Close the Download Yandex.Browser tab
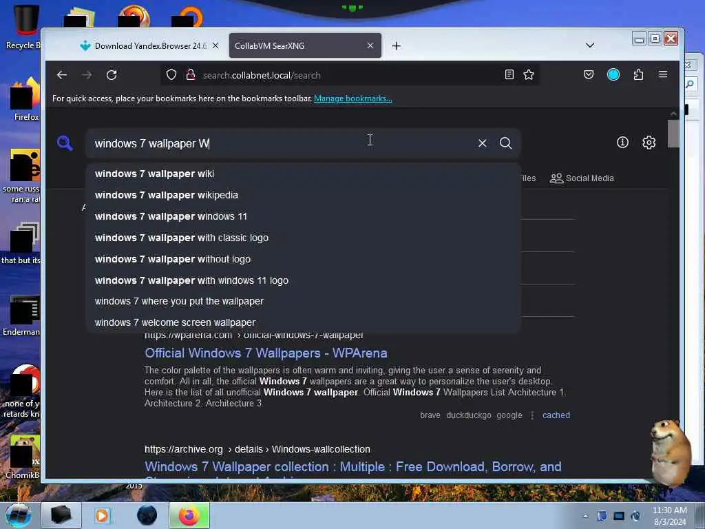This screenshot has width=705, height=529. coord(215,46)
